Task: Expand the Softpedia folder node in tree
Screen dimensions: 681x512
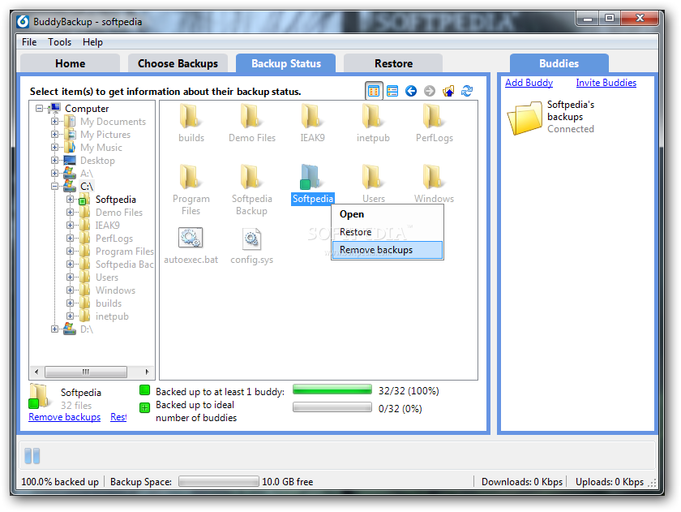Action: point(70,199)
